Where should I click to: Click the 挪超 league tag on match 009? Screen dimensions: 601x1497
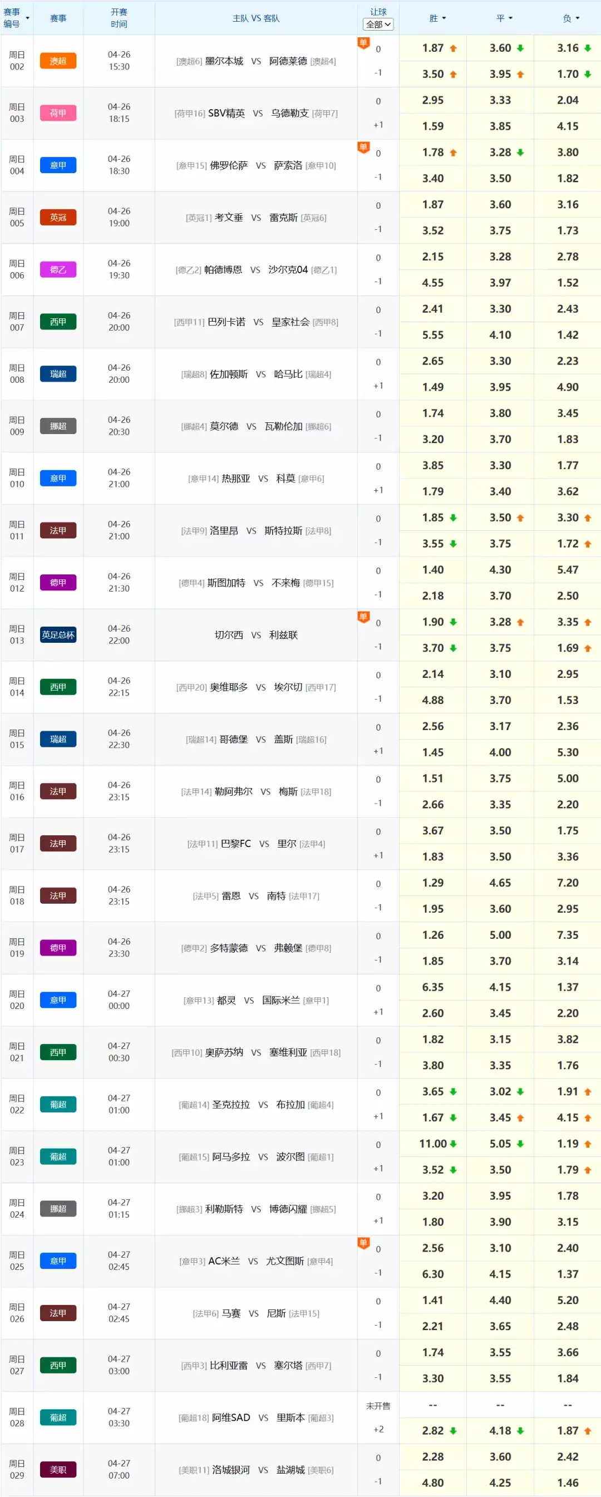(58, 426)
